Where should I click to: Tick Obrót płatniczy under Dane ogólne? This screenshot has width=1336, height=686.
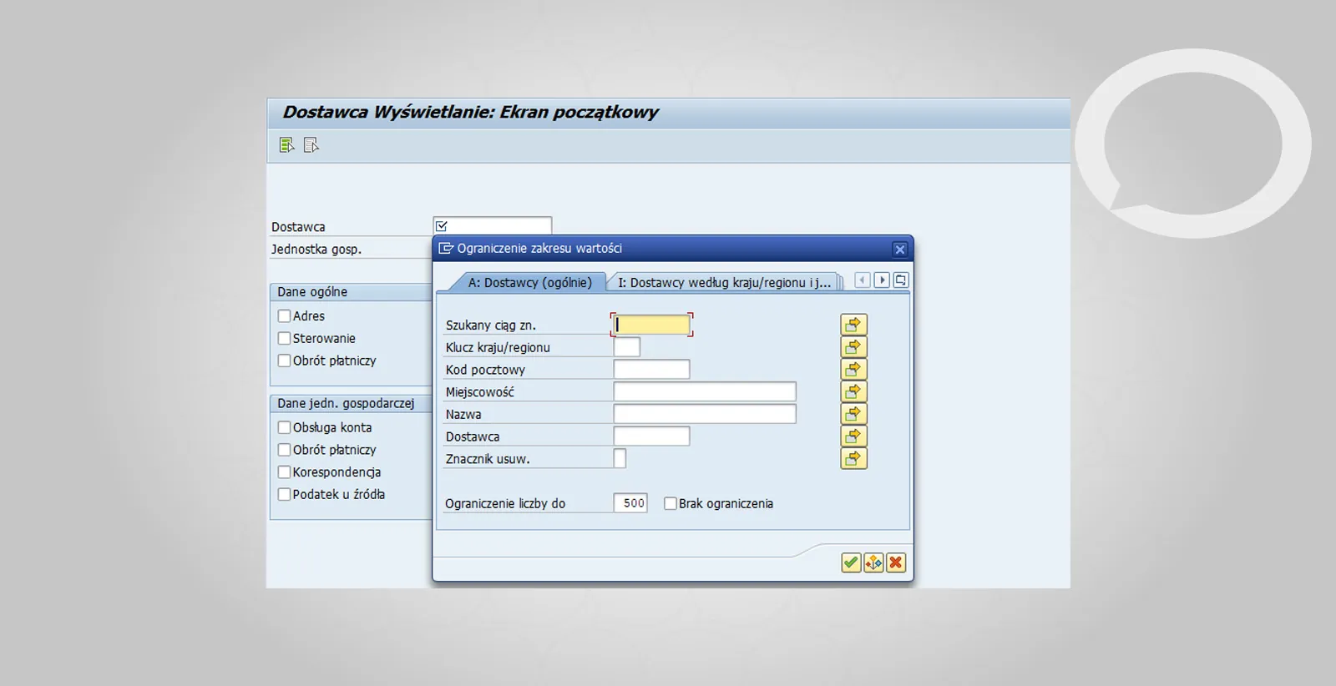(x=284, y=361)
